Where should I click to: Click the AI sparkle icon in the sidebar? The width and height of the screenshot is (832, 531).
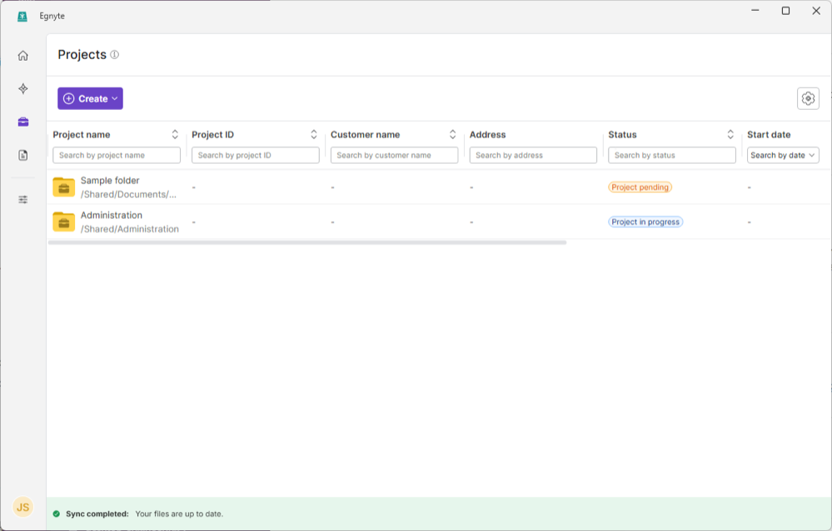(x=23, y=88)
